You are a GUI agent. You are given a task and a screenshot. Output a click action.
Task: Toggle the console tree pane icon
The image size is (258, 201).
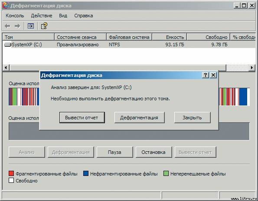pos(31,26)
